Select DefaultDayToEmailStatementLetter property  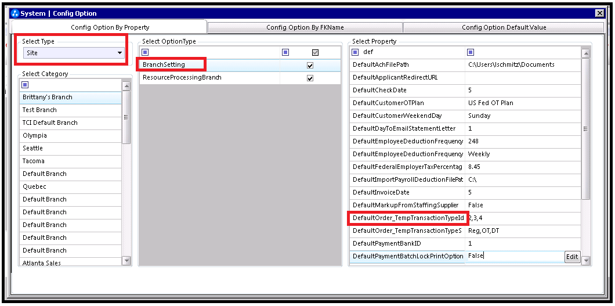pos(407,129)
